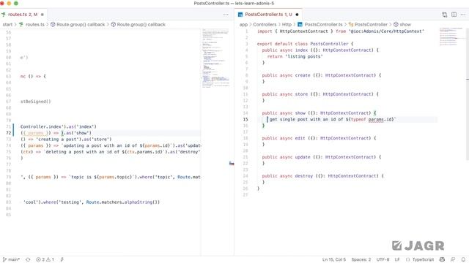
Task: Click underlined 'params' on line 15
Action: pyautogui.click(x=376, y=119)
